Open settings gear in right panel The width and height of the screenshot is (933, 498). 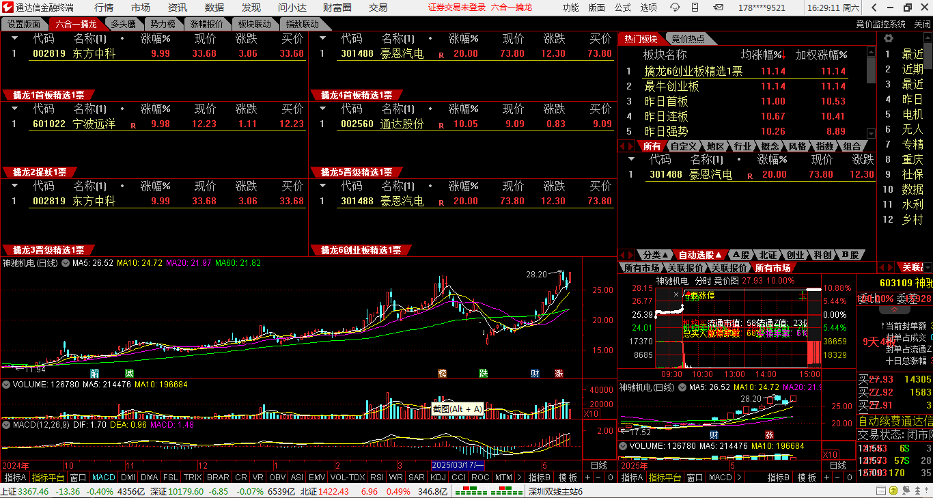(x=888, y=39)
